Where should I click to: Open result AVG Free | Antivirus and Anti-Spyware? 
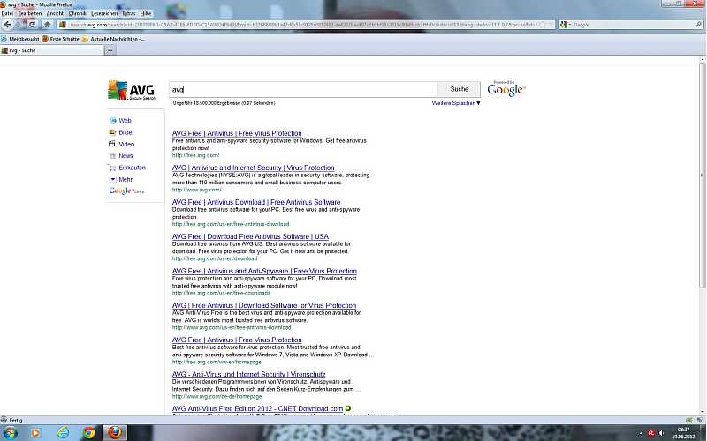click(264, 271)
